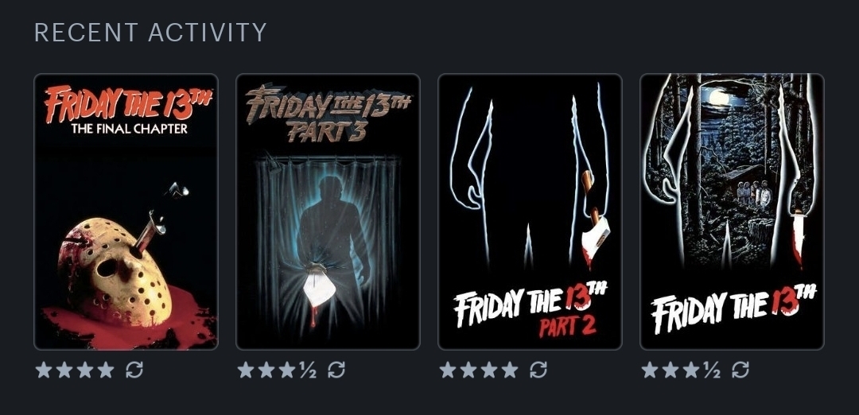Viewport: 859px width, 415px height.
Task: Click the half-star symbol under Part 3
Action: point(307,370)
